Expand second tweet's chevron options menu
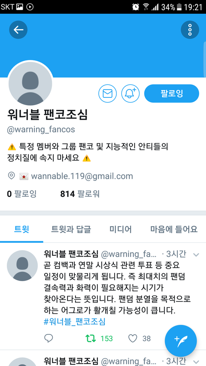 point(196,362)
